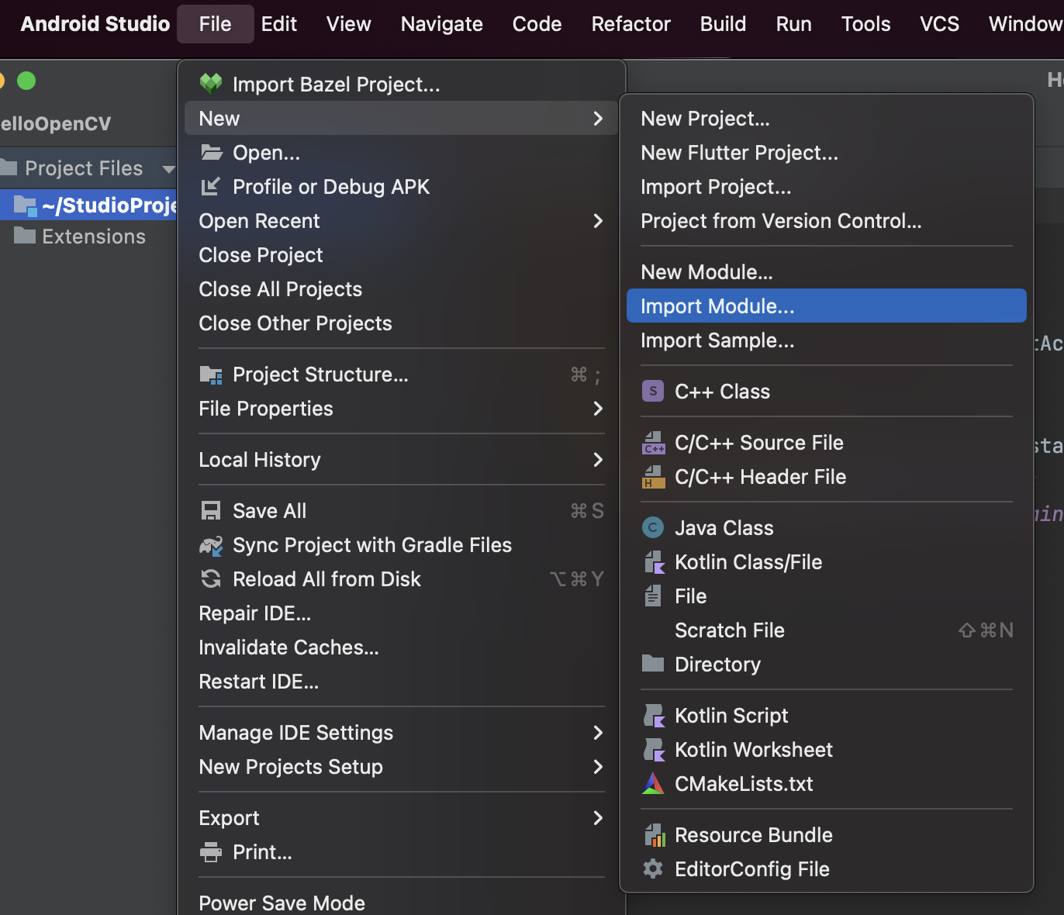Image resolution: width=1064 pixels, height=915 pixels.
Task: Click the Save All floppy icon
Action: click(x=211, y=510)
